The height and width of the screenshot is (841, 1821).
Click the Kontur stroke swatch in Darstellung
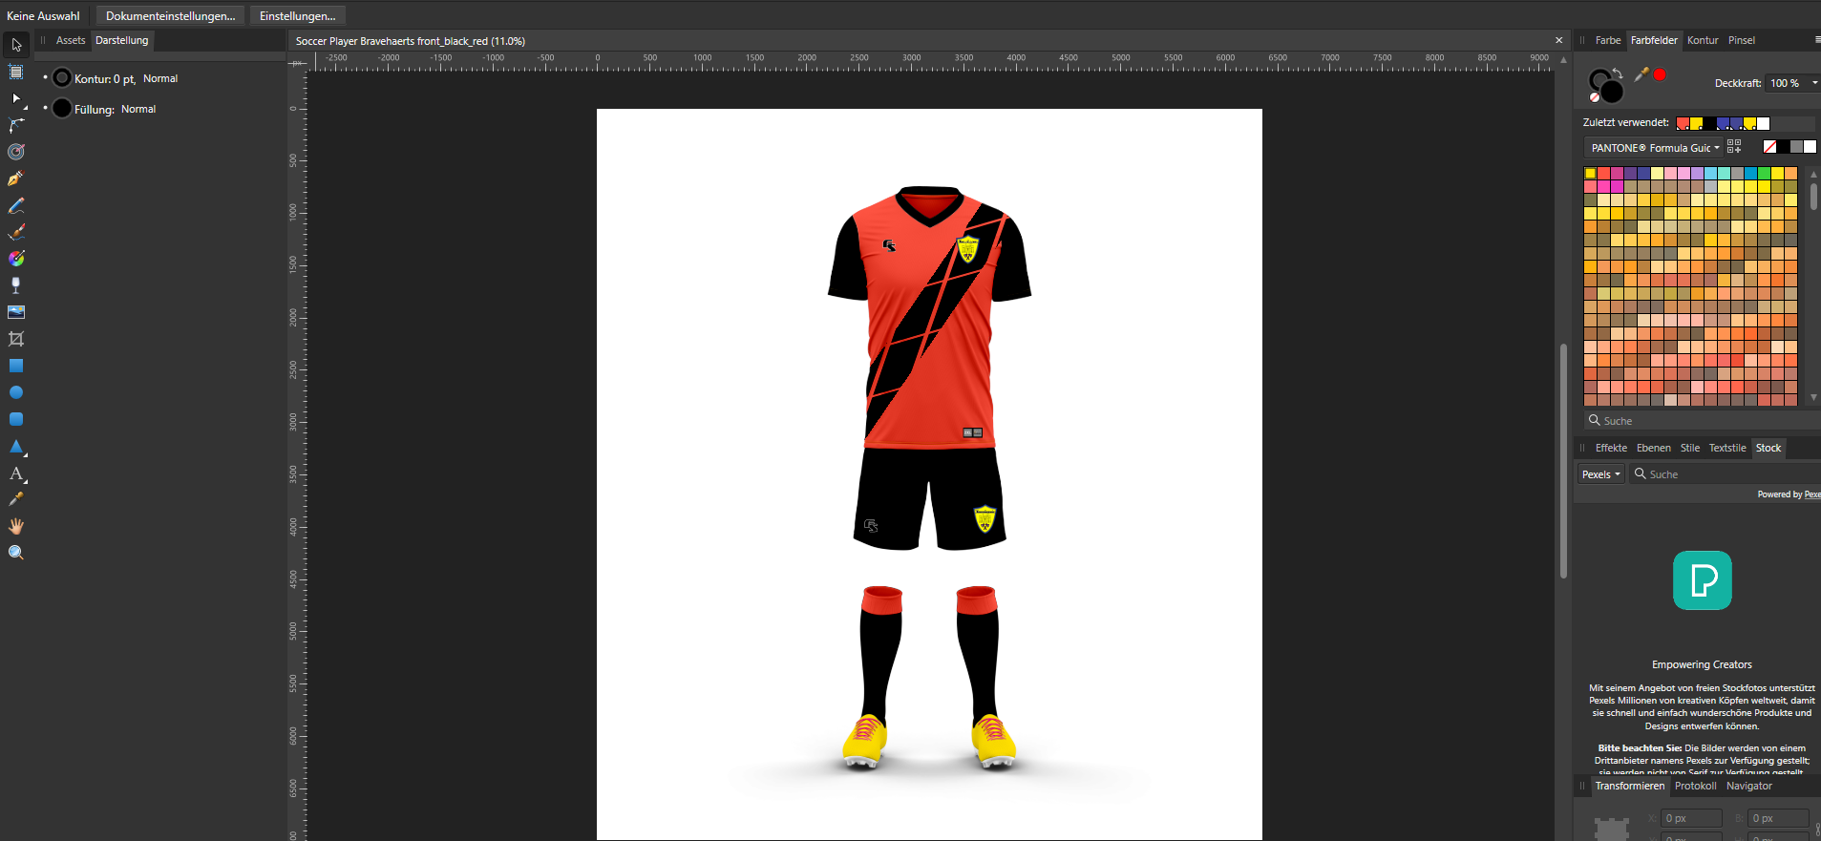click(62, 78)
